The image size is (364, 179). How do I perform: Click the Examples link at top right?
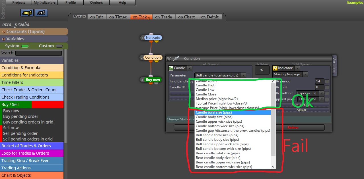pos(355,3)
